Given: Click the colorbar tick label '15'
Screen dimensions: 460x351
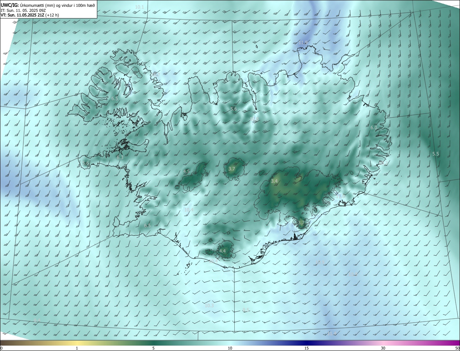Looking at the screenshot, I should click(x=307, y=348).
